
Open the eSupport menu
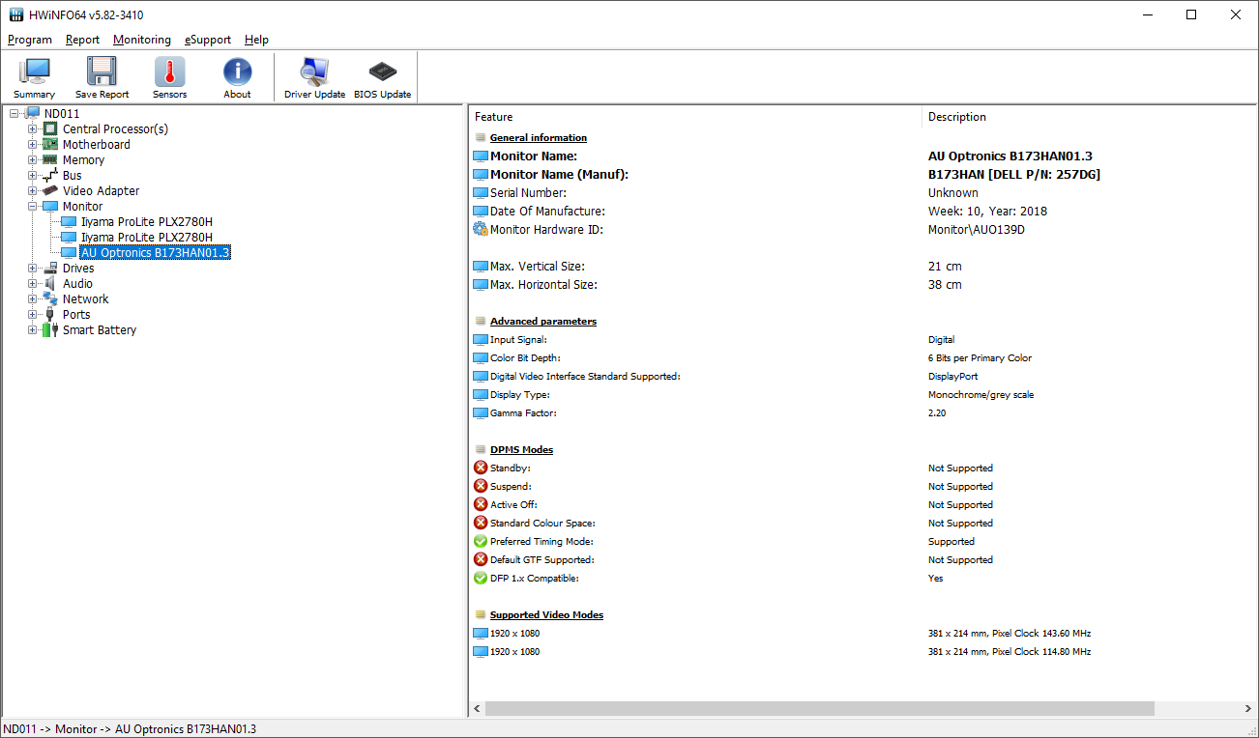tap(208, 40)
